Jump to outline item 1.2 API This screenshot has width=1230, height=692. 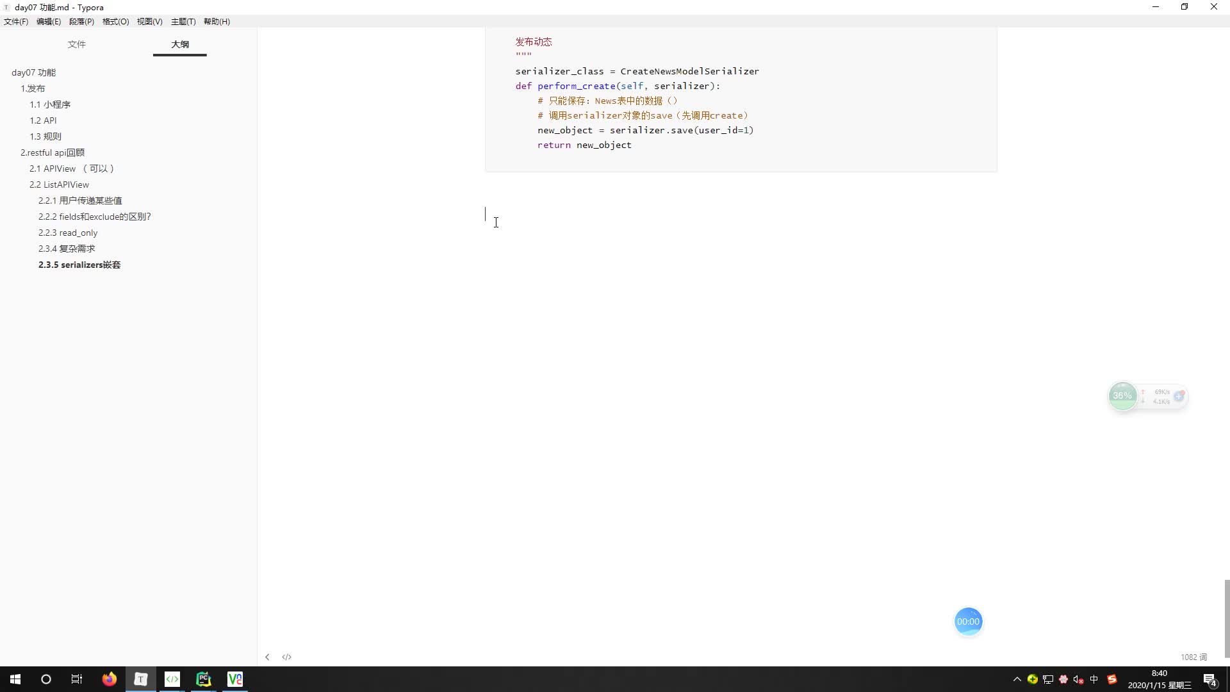click(43, 120)
